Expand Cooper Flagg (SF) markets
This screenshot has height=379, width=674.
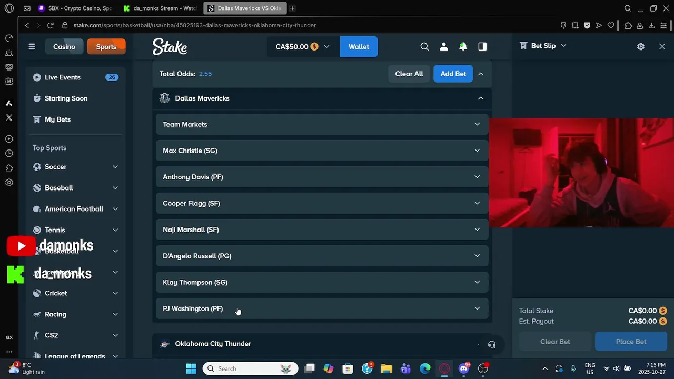pos(322,203)
